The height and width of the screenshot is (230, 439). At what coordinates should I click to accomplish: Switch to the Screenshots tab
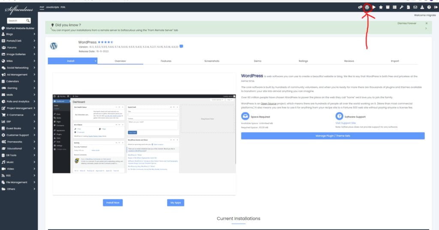coord(212,61)
